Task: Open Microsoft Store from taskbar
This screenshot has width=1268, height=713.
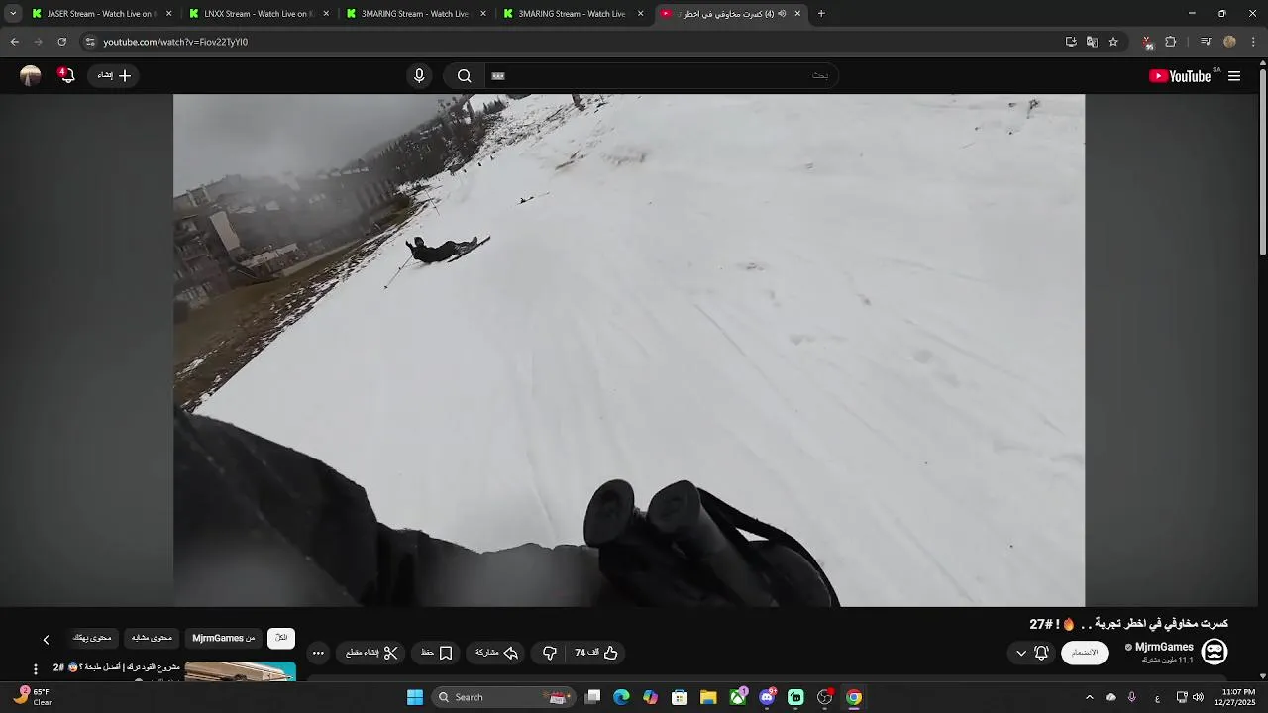Action: 680,697
